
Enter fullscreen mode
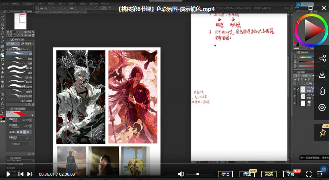point(309,174)
